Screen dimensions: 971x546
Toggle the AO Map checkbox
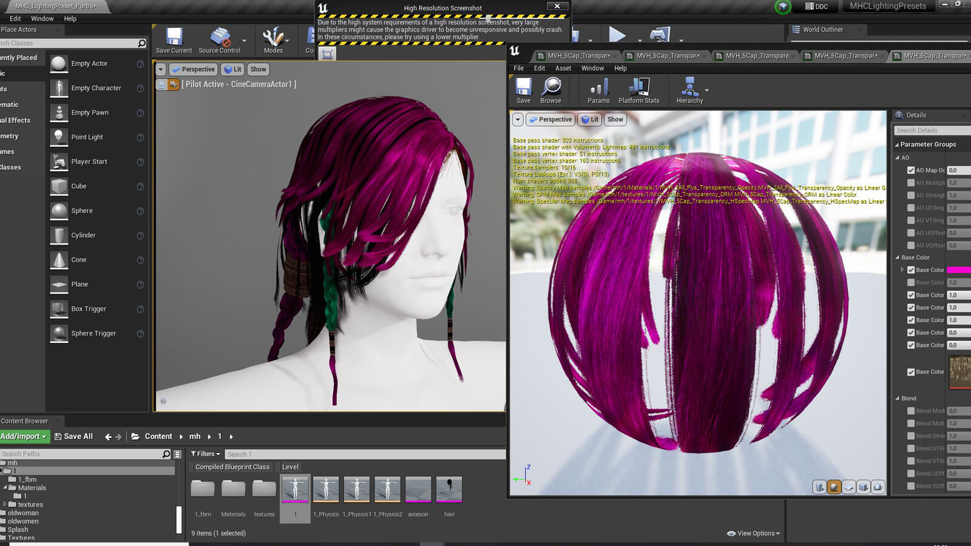[x=911, y=170]
